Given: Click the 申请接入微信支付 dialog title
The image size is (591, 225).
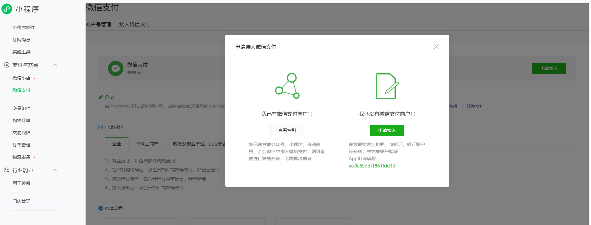Looking at the screenshot, I should pyautogui.click(x=256, y=47).
